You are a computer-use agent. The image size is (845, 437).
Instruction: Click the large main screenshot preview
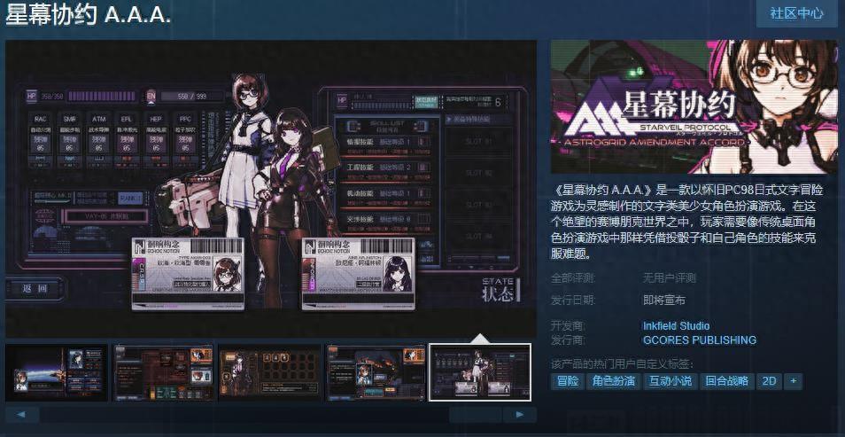pyautogui.click(x=271, y=188)
